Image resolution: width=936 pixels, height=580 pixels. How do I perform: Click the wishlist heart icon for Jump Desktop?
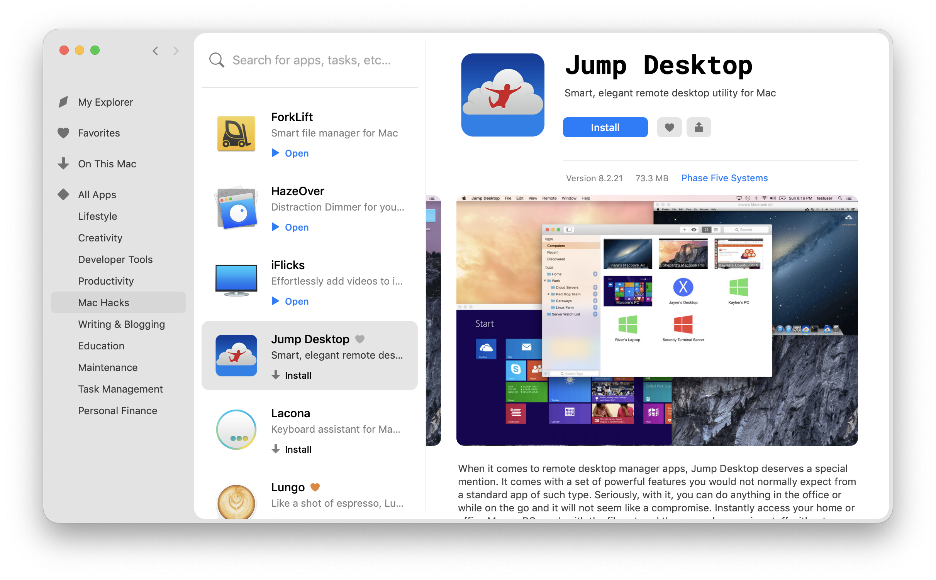tap(669, 128)
